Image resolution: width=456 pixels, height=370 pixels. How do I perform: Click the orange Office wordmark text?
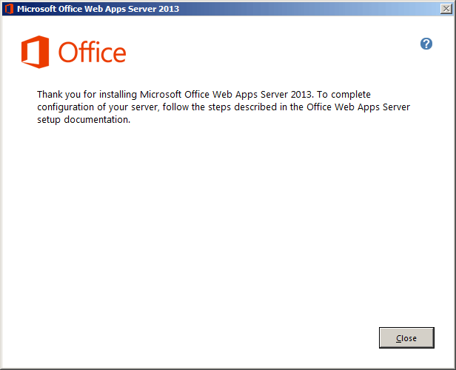(x=93, y=52)
